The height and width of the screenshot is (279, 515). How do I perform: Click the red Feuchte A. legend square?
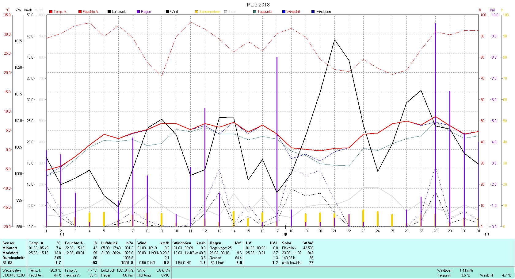click(x=80, y=12)
